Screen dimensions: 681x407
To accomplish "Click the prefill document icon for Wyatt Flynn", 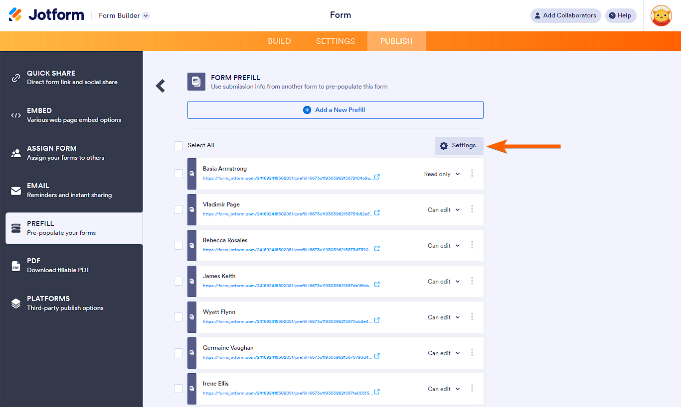I will [x=192, y=317].
